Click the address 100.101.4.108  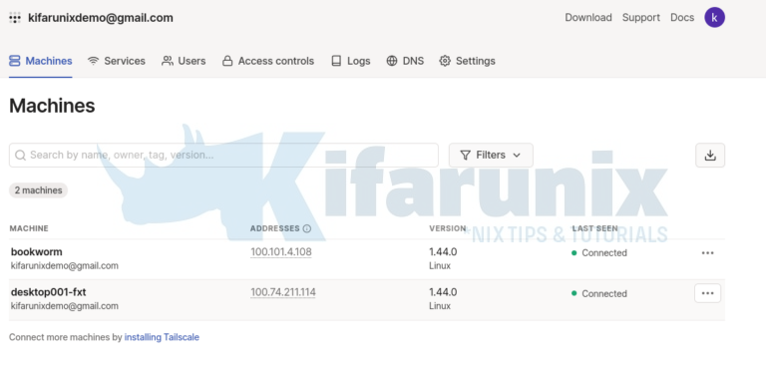pos(281,252)
